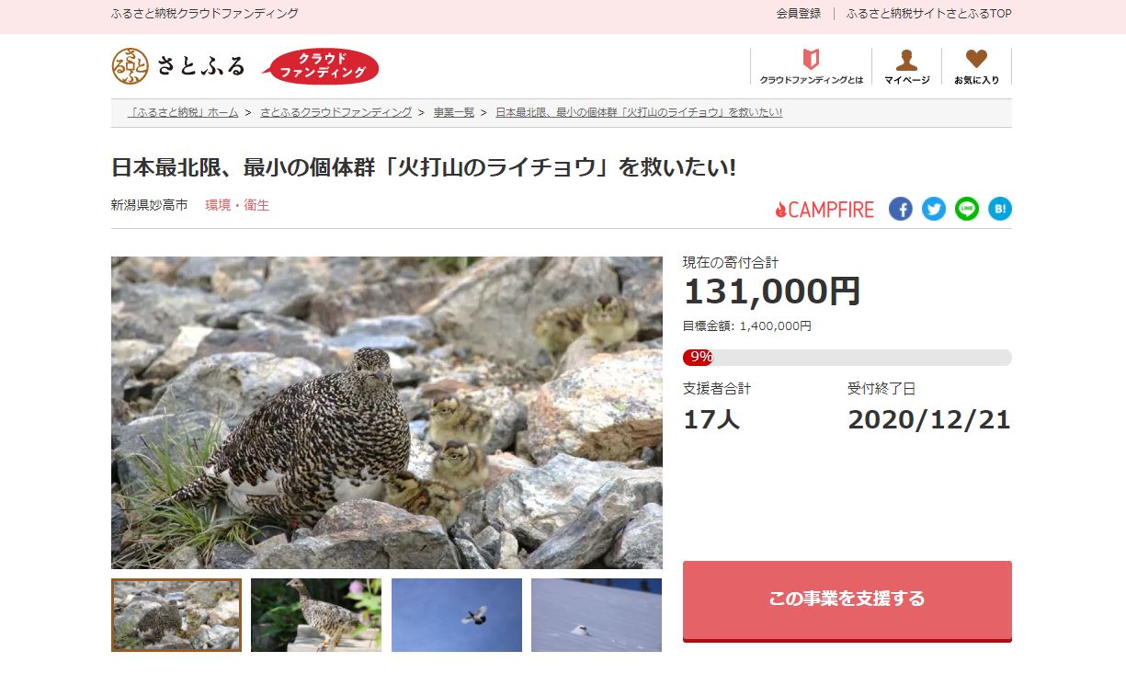Bookmark with the Hatena B! icon
Image resolution: width=1126 pixels, height=685 pixels.
tap(1000, 209)
